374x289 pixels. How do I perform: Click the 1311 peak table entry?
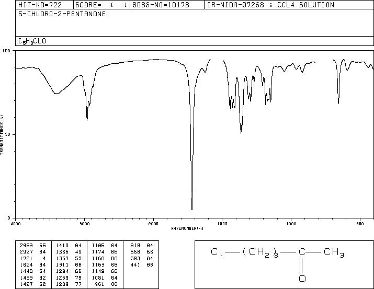tap(69, 265)
